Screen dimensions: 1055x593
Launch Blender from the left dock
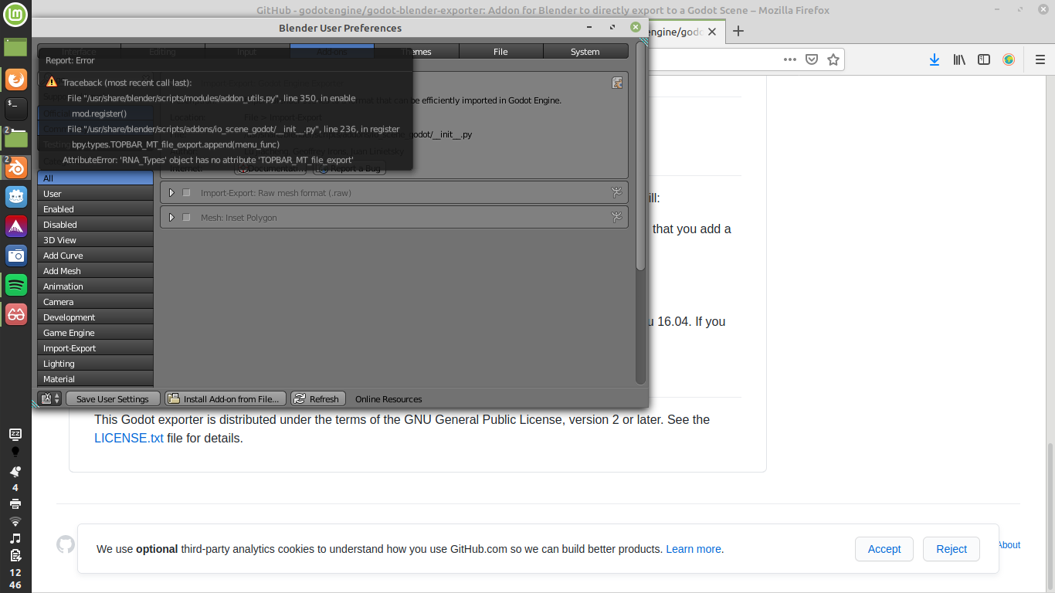[15, 167]
